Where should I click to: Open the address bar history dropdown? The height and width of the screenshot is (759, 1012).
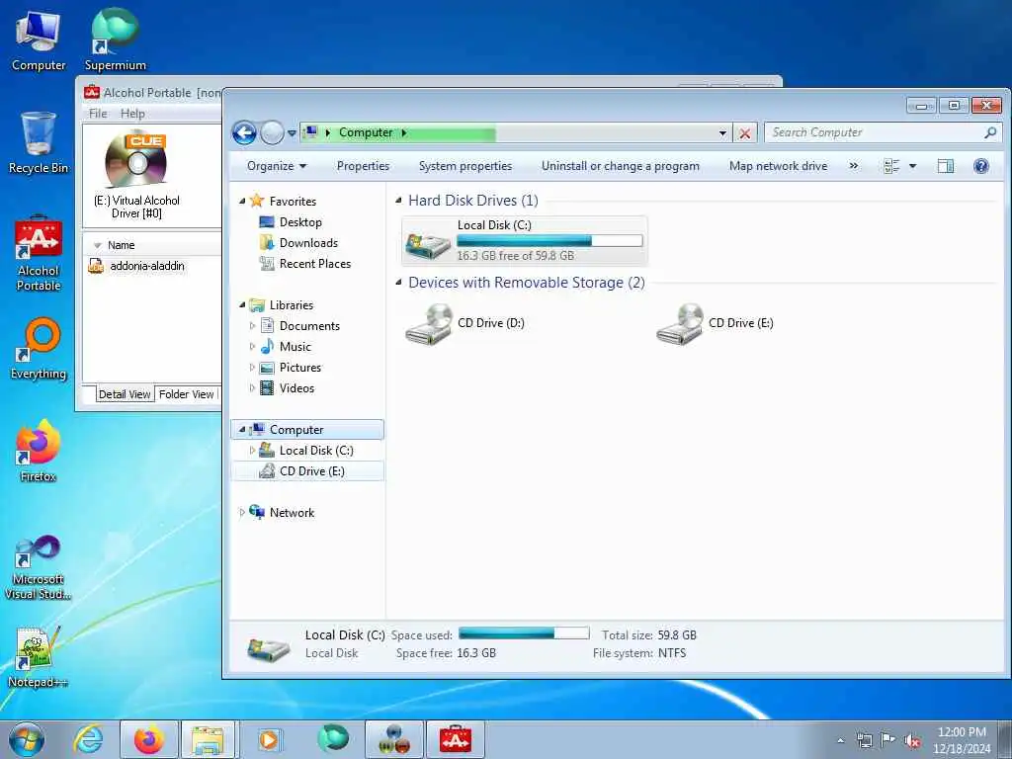pyautogui.click(x=722, y=133)
